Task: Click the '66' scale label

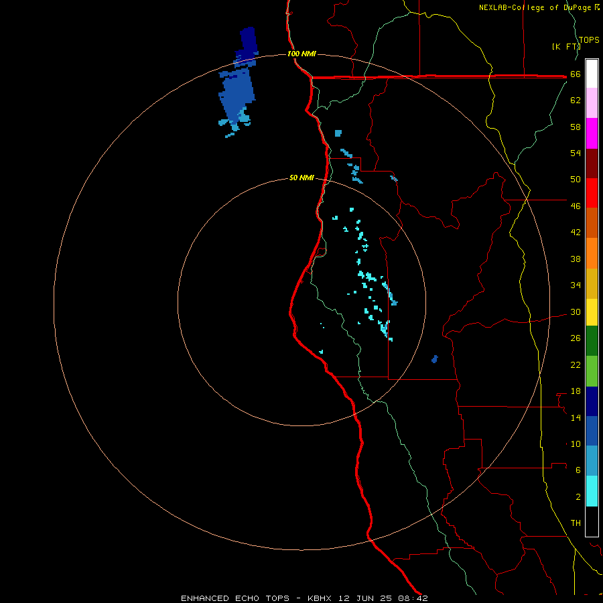Action: [576, 74]
